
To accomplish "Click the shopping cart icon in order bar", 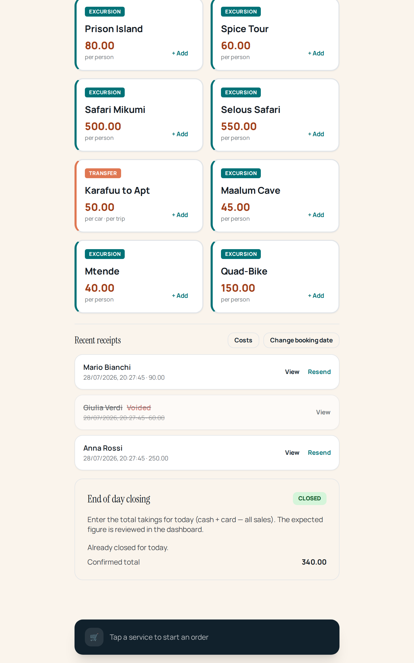I will coord(94,637).
